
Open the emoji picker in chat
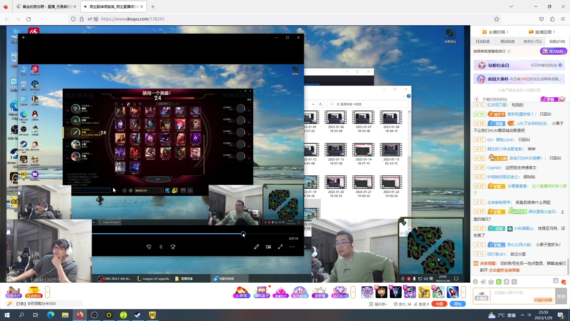point(475,282)
